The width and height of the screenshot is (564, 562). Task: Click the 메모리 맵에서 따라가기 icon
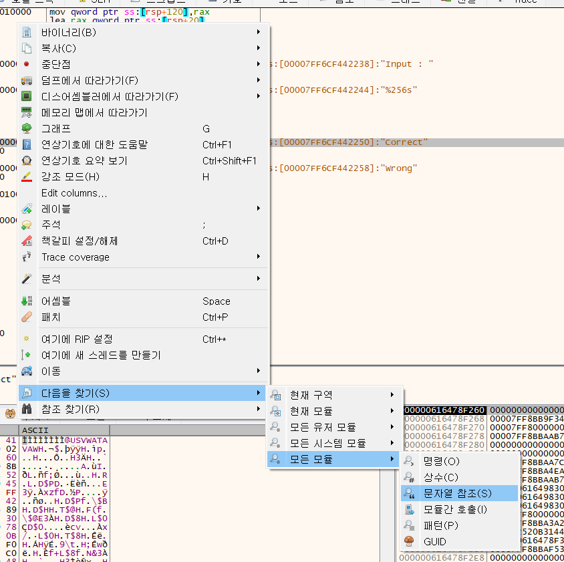[x=27, y=112]
